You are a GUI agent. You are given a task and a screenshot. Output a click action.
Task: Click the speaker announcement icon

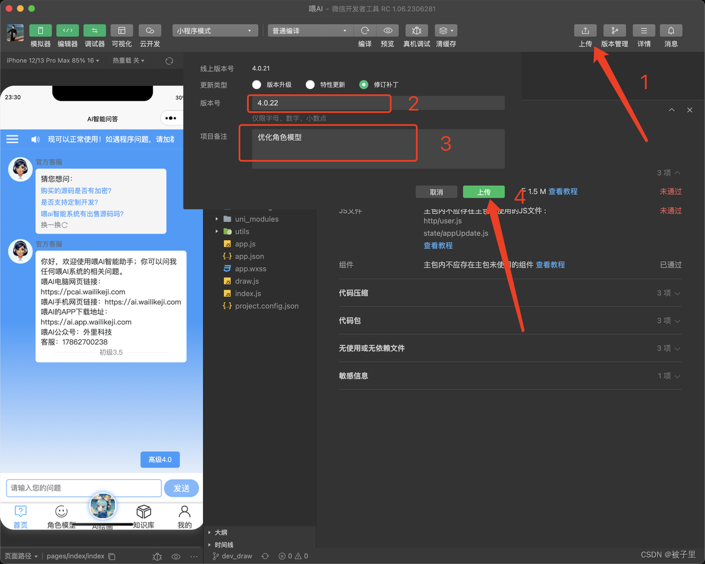coord(35,139)
